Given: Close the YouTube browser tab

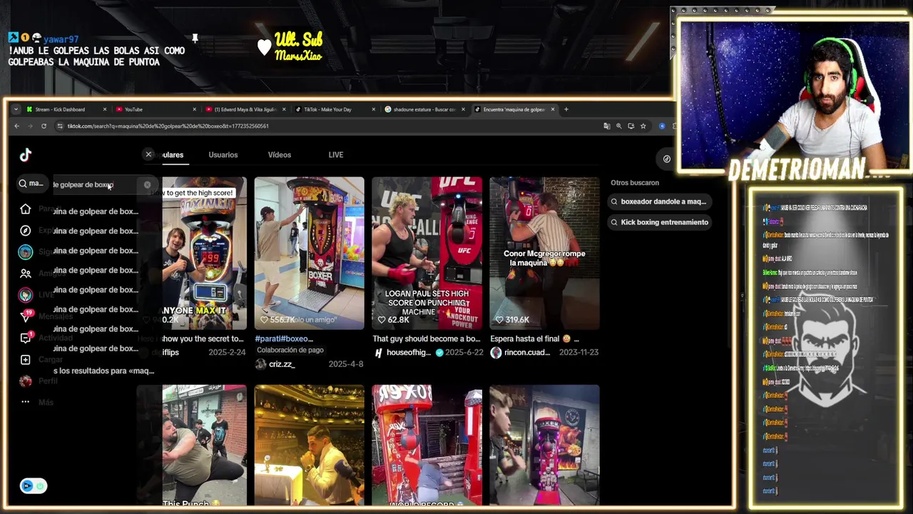Looking at the screenshot, I should (194, 109).
